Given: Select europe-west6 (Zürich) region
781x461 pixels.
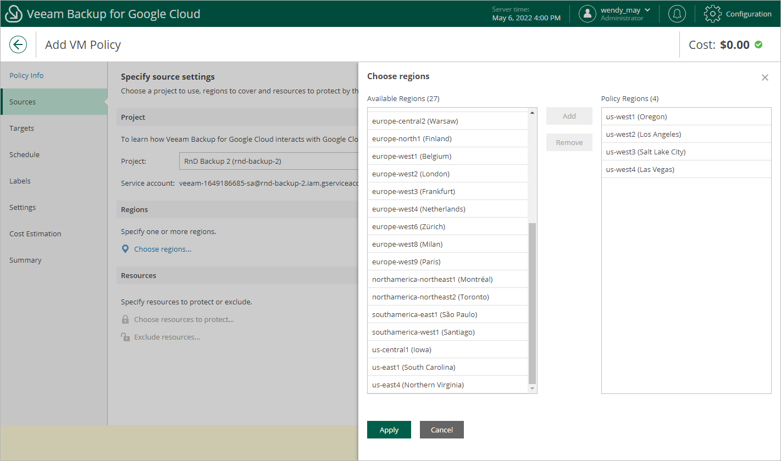Looking at the screenshot, I should pyautogui.click(x=447, y=226).
